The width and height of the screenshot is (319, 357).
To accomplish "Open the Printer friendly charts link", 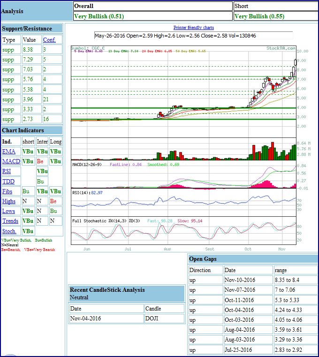I will tap(193, 28).
